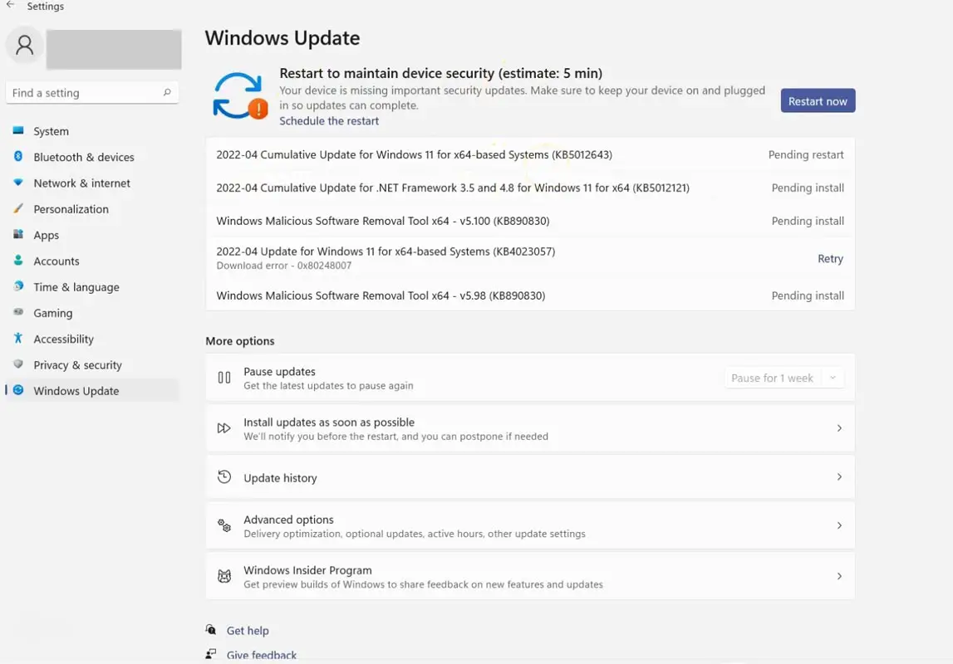Open the Pause for 1 week dropdown
This screenshot has height=664, width=953.
(784, 378)
